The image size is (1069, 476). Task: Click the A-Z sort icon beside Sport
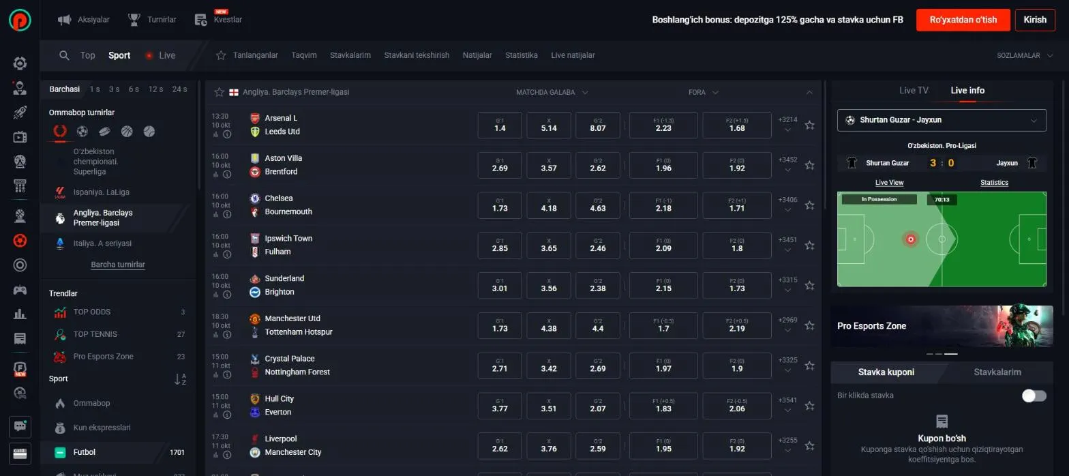[180, 379]
